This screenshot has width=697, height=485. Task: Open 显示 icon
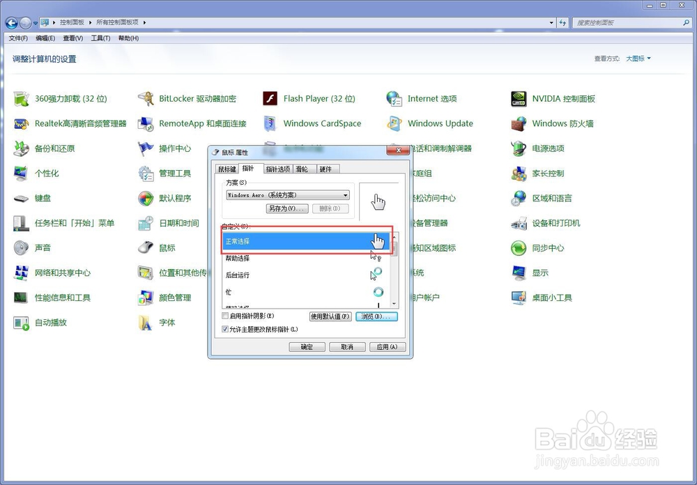tap(519, 273)
